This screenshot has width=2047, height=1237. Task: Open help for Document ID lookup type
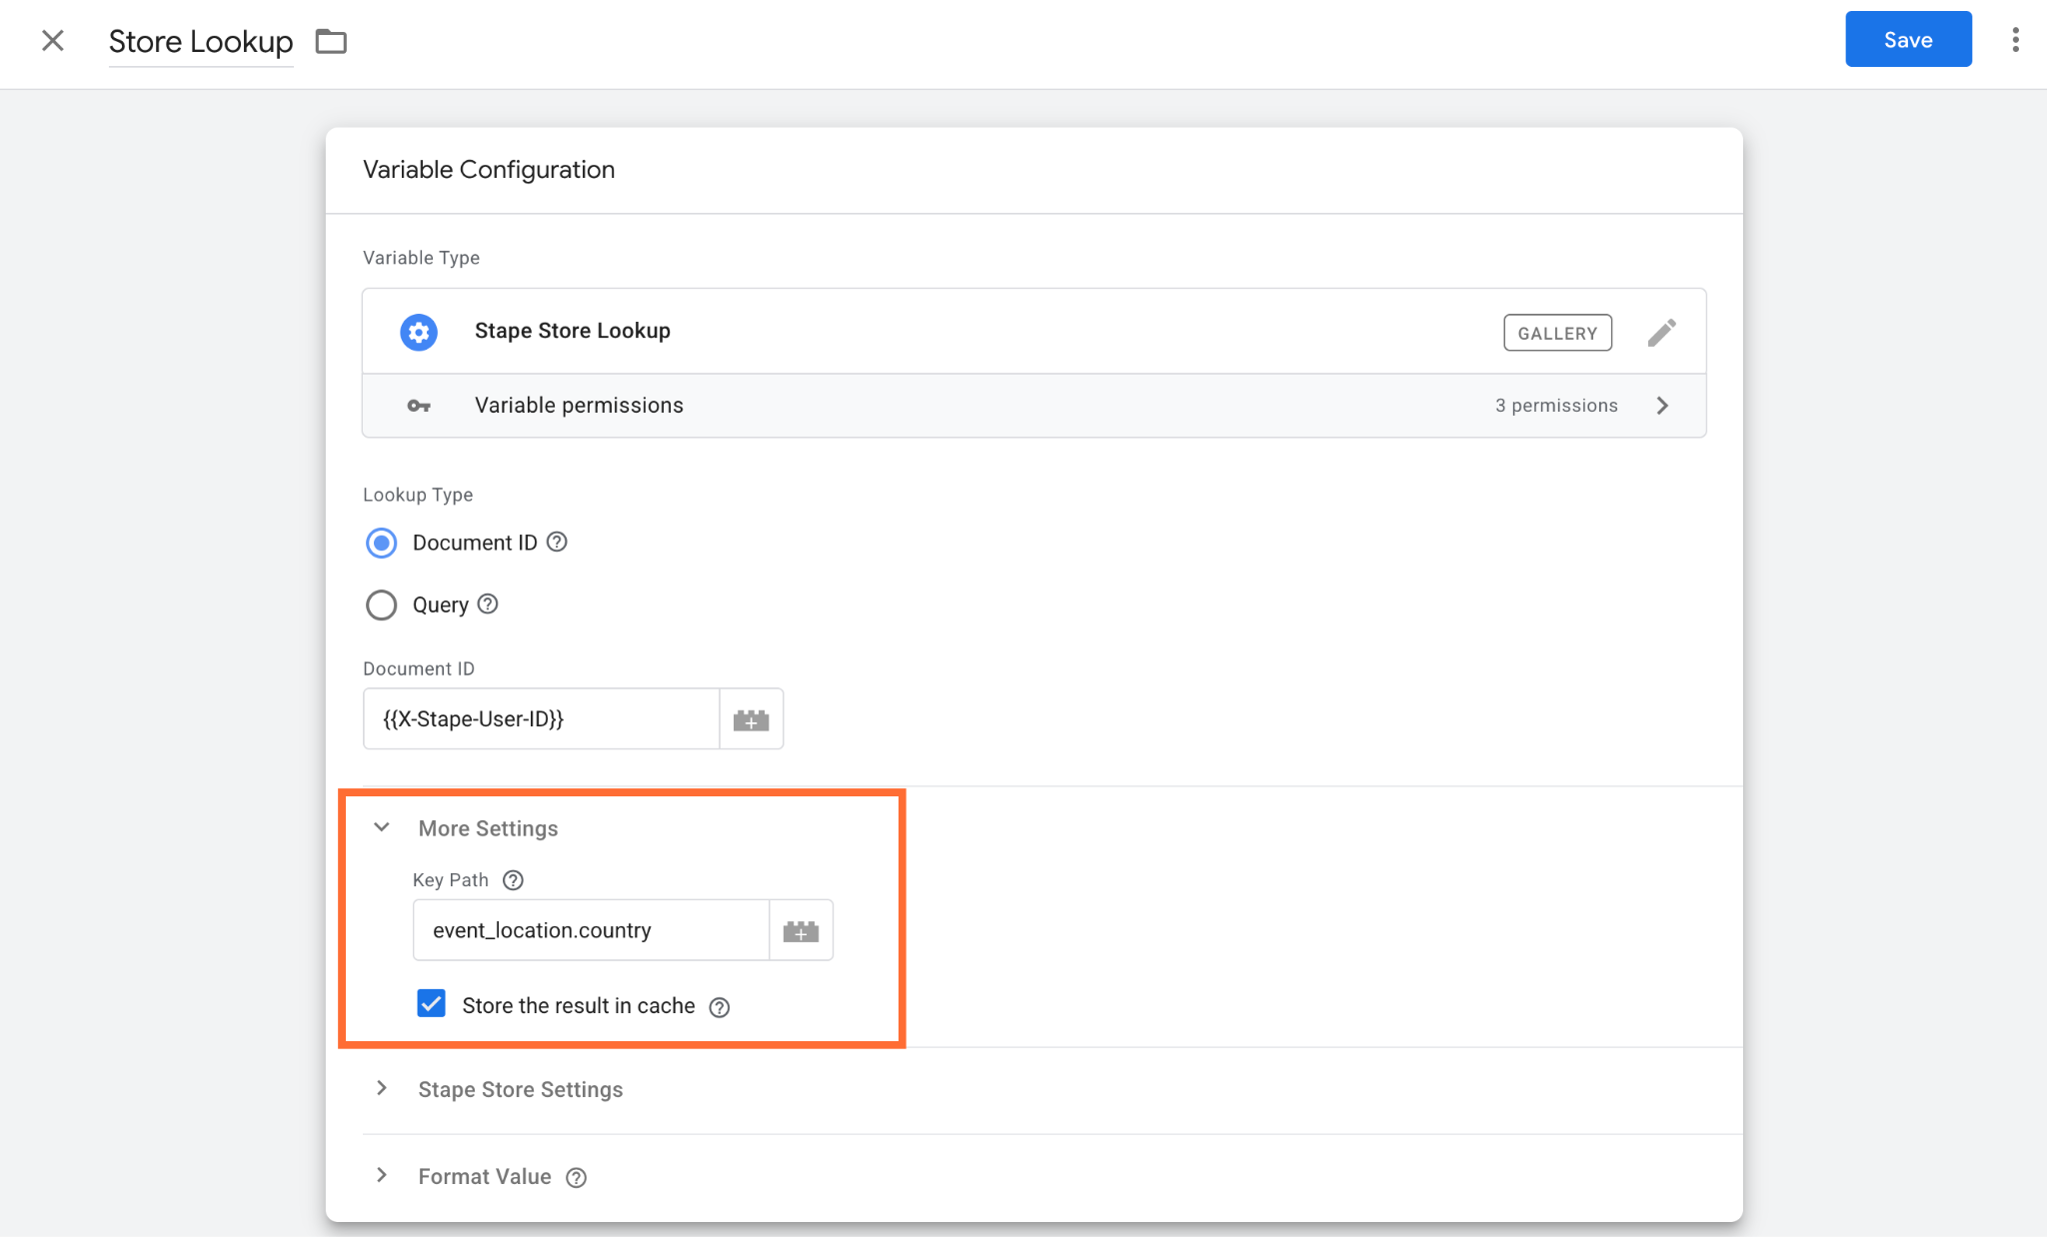pyautogui.click(x=558, y=542)
